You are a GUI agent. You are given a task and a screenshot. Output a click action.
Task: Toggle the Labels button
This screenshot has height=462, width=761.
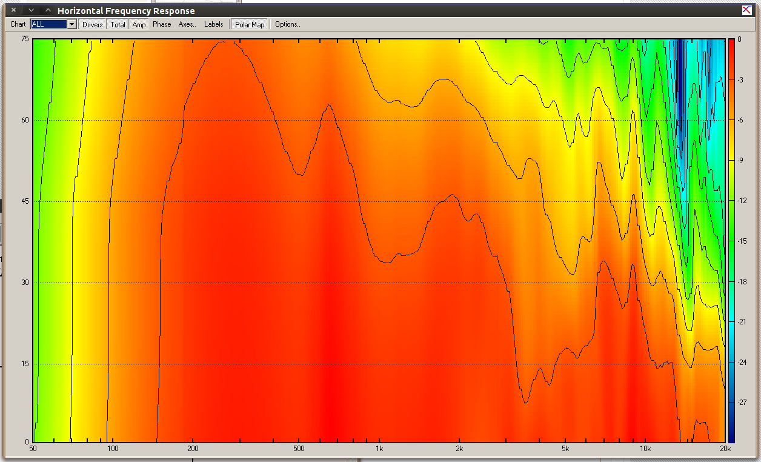point(214,24)
